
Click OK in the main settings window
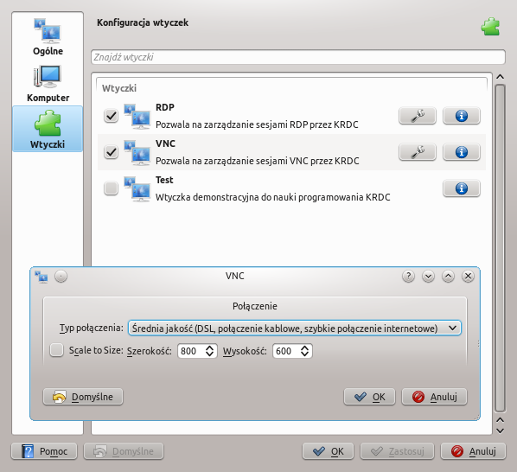(328, 451)
